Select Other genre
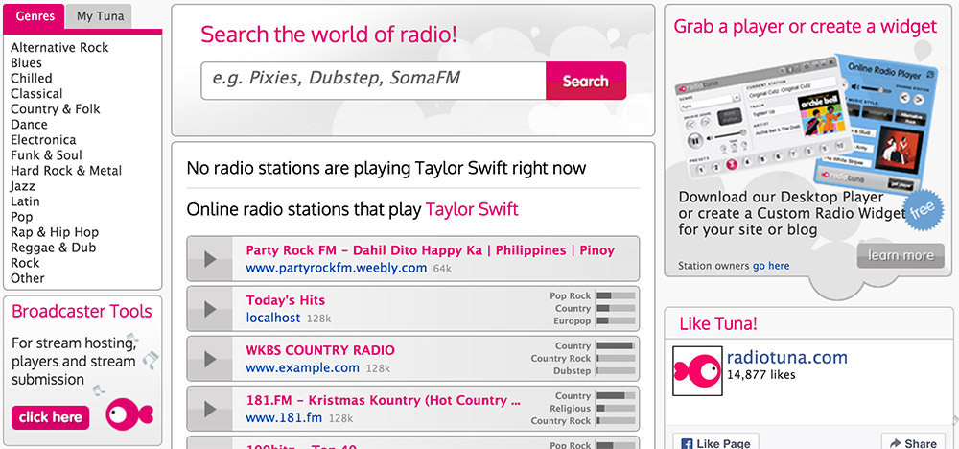 [28, 278]
